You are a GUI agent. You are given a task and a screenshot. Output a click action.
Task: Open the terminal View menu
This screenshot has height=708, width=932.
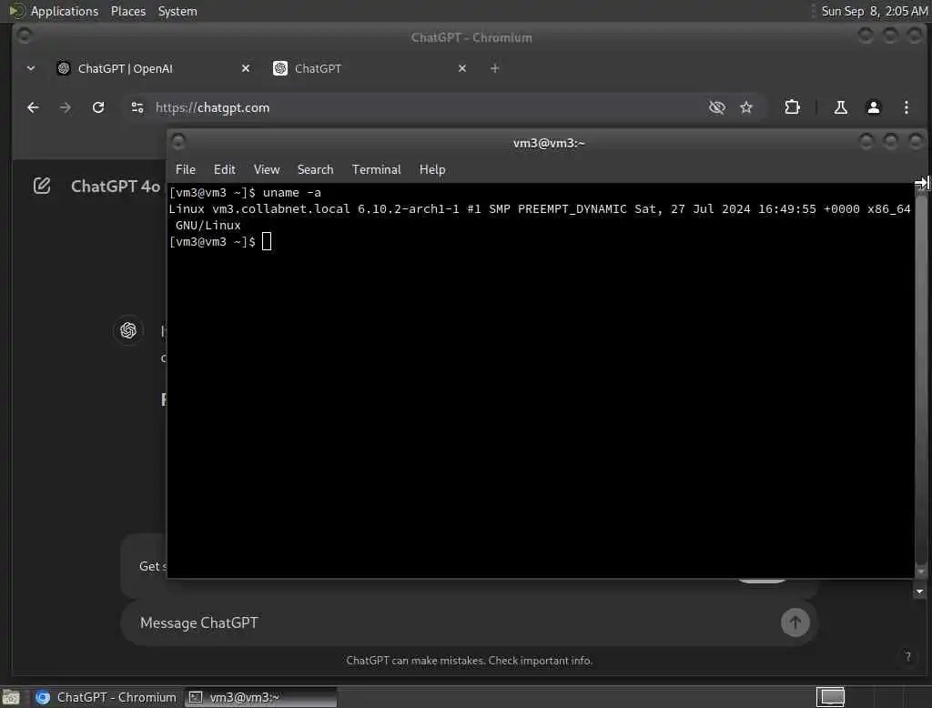(x=267, y=169)
